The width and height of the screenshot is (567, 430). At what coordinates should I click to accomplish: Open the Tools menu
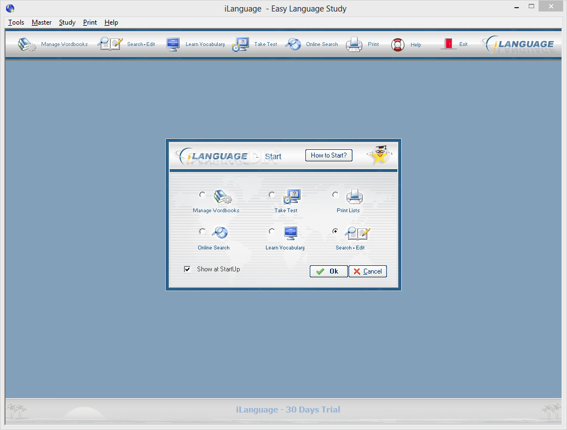[16, 22]
